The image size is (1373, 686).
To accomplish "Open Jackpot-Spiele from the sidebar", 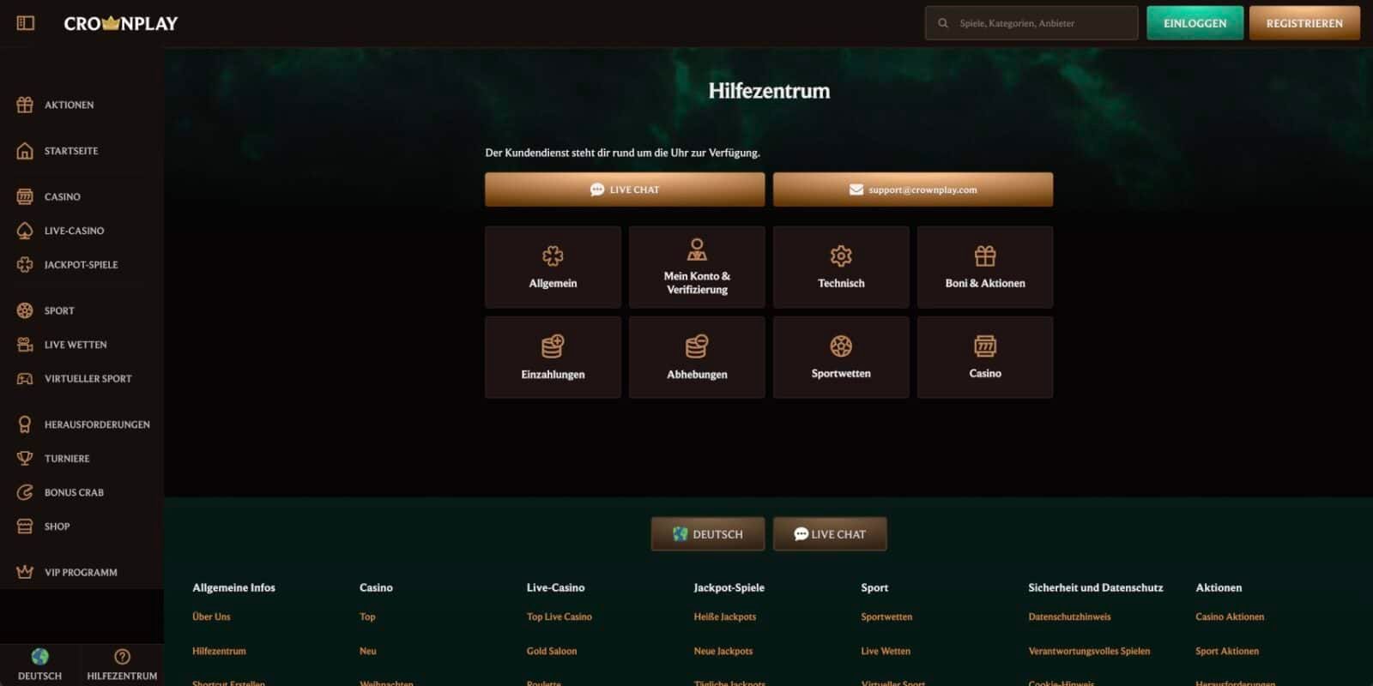I will click(x=80, y=265).
